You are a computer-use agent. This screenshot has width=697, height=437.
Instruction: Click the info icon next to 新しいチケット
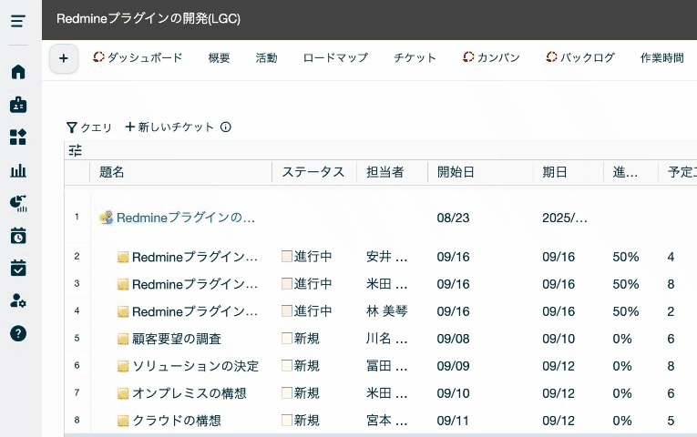(226, 127)
